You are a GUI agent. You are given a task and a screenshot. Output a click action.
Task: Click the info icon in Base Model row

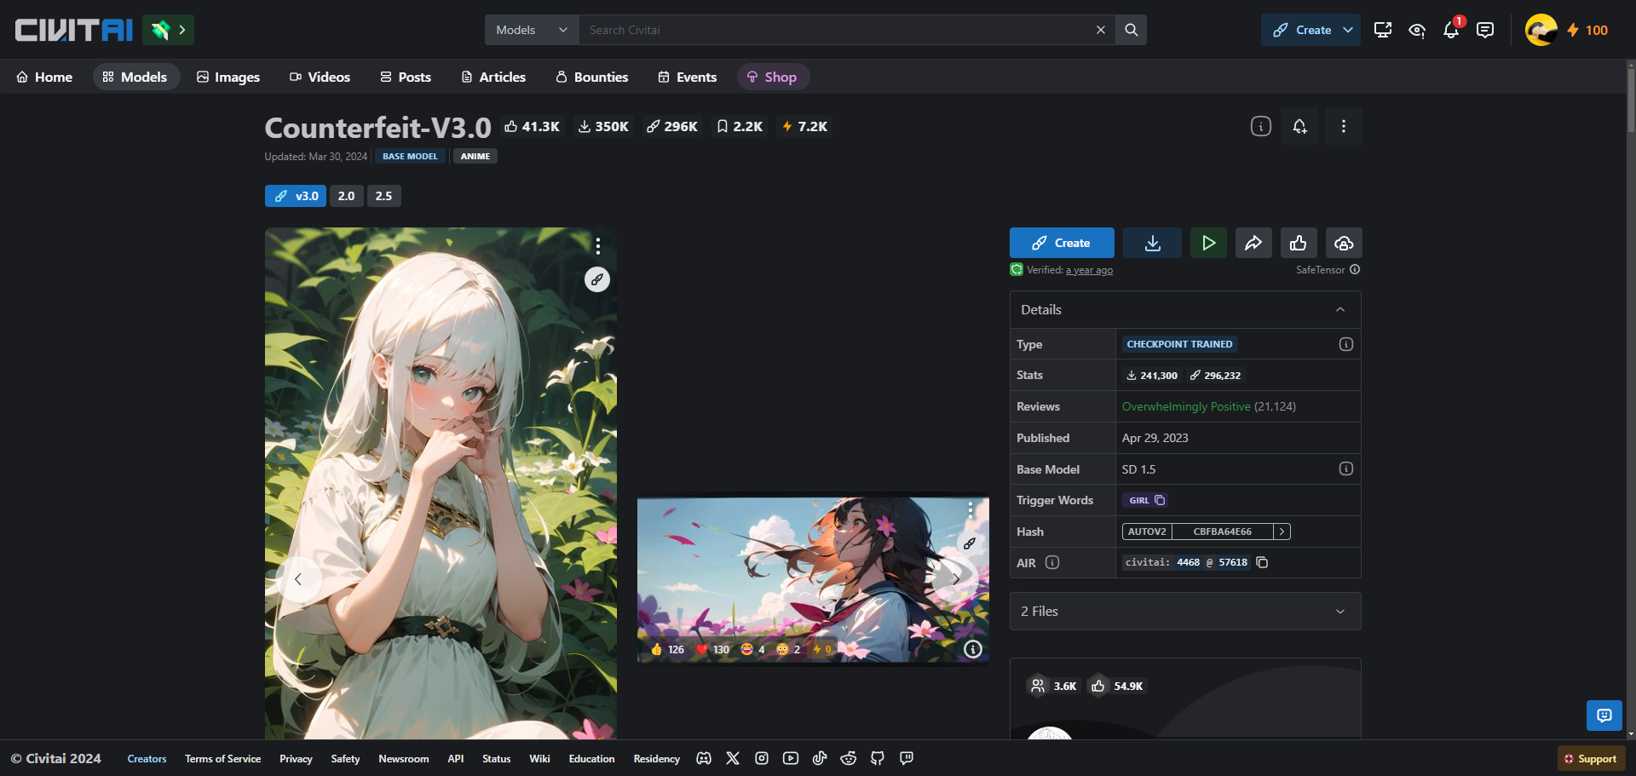click(x=1346, y=468)
